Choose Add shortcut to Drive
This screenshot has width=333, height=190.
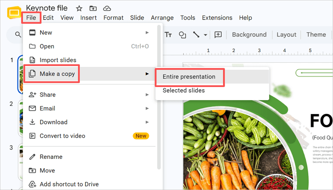pyautogui.click(x=89, y=184)
